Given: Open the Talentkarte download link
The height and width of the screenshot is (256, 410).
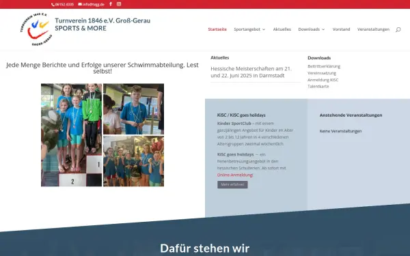Looking at the screenshot, I should click(x=318, y=87).
